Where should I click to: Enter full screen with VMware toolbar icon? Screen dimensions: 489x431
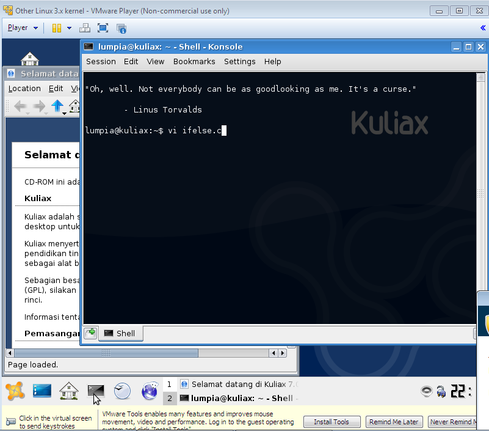click(104, 28)
